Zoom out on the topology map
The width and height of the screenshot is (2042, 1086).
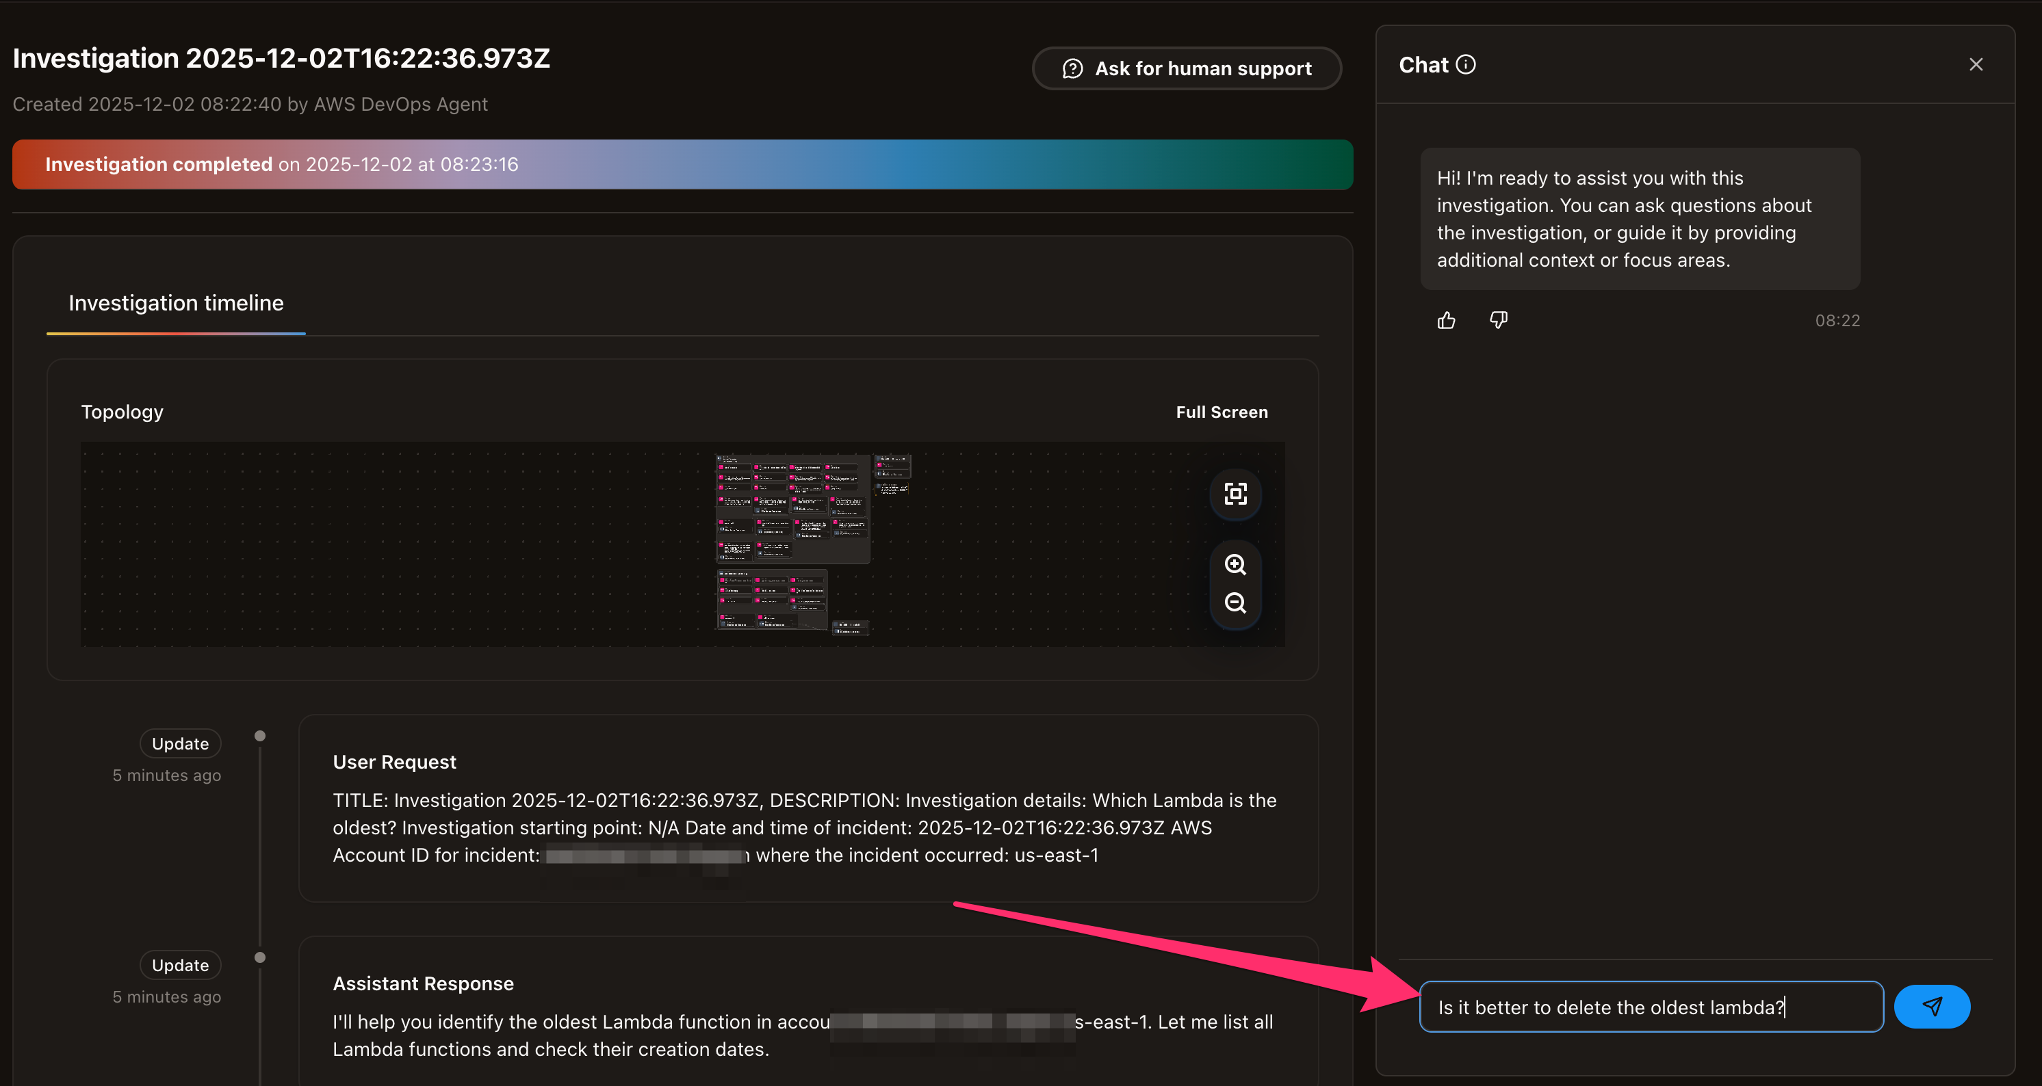[1235, 602]
